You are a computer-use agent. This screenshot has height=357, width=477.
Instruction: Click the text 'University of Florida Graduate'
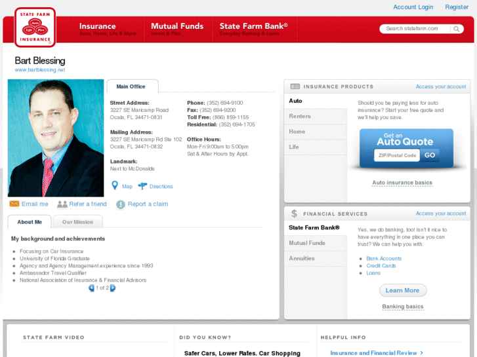(x=54, y=259)
